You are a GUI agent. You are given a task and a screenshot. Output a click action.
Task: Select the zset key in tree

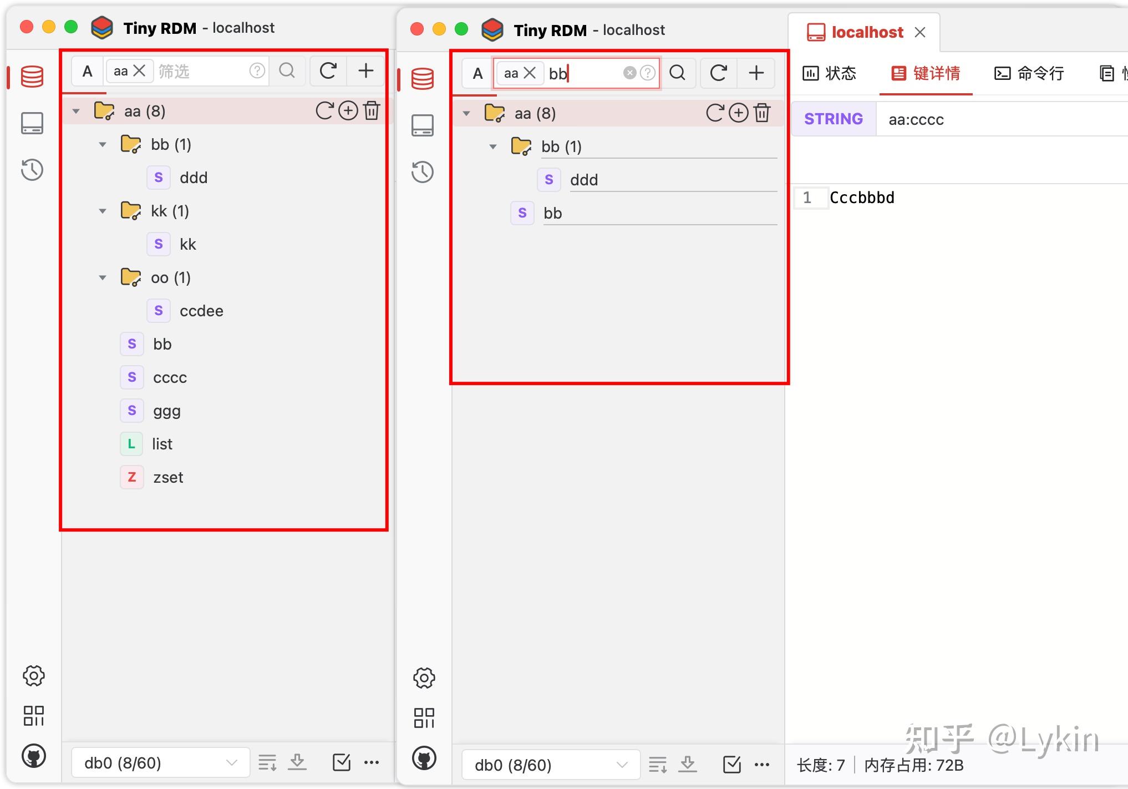tap(167, 477)
